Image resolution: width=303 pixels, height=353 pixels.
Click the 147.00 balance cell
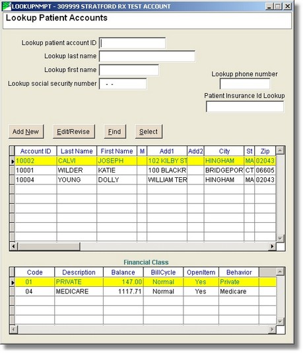[123, 282]
